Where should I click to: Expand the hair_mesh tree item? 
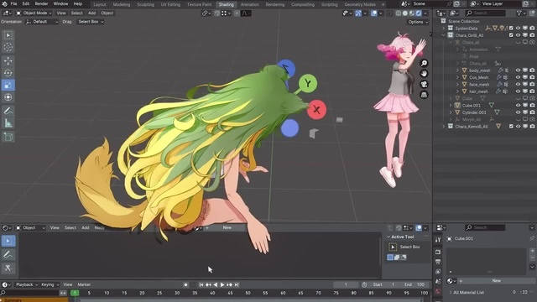tap(457, 91)
